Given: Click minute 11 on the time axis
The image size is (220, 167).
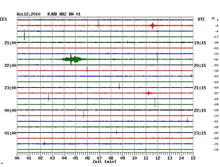Looking at the screenshot, I should pyautogui.click(x=146, y=158).
